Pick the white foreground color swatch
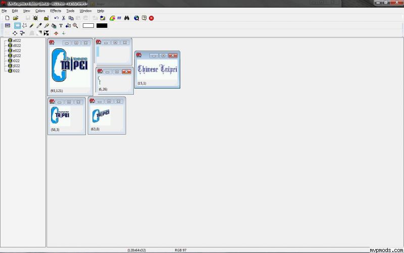 pyautogui.click(x=88, y=26)
